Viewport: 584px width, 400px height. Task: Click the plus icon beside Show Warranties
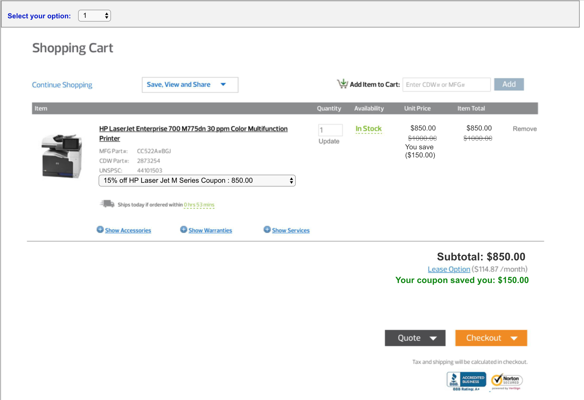pos(183,229)
